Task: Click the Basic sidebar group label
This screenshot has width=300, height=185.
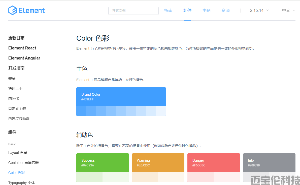Action: [x=12, y=144]
